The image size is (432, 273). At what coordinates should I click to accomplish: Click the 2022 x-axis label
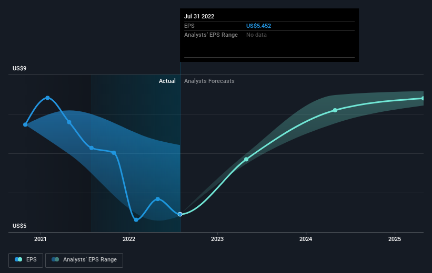pos(129,239)
